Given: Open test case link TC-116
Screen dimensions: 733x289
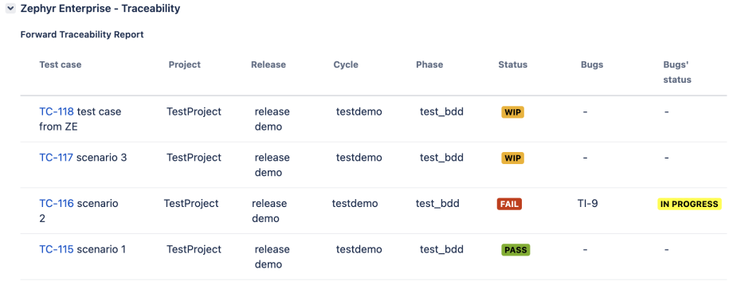Looking at the screenshot, I should (56, 204).
